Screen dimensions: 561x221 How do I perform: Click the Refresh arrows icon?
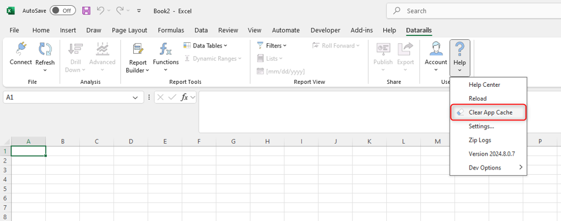45,49
